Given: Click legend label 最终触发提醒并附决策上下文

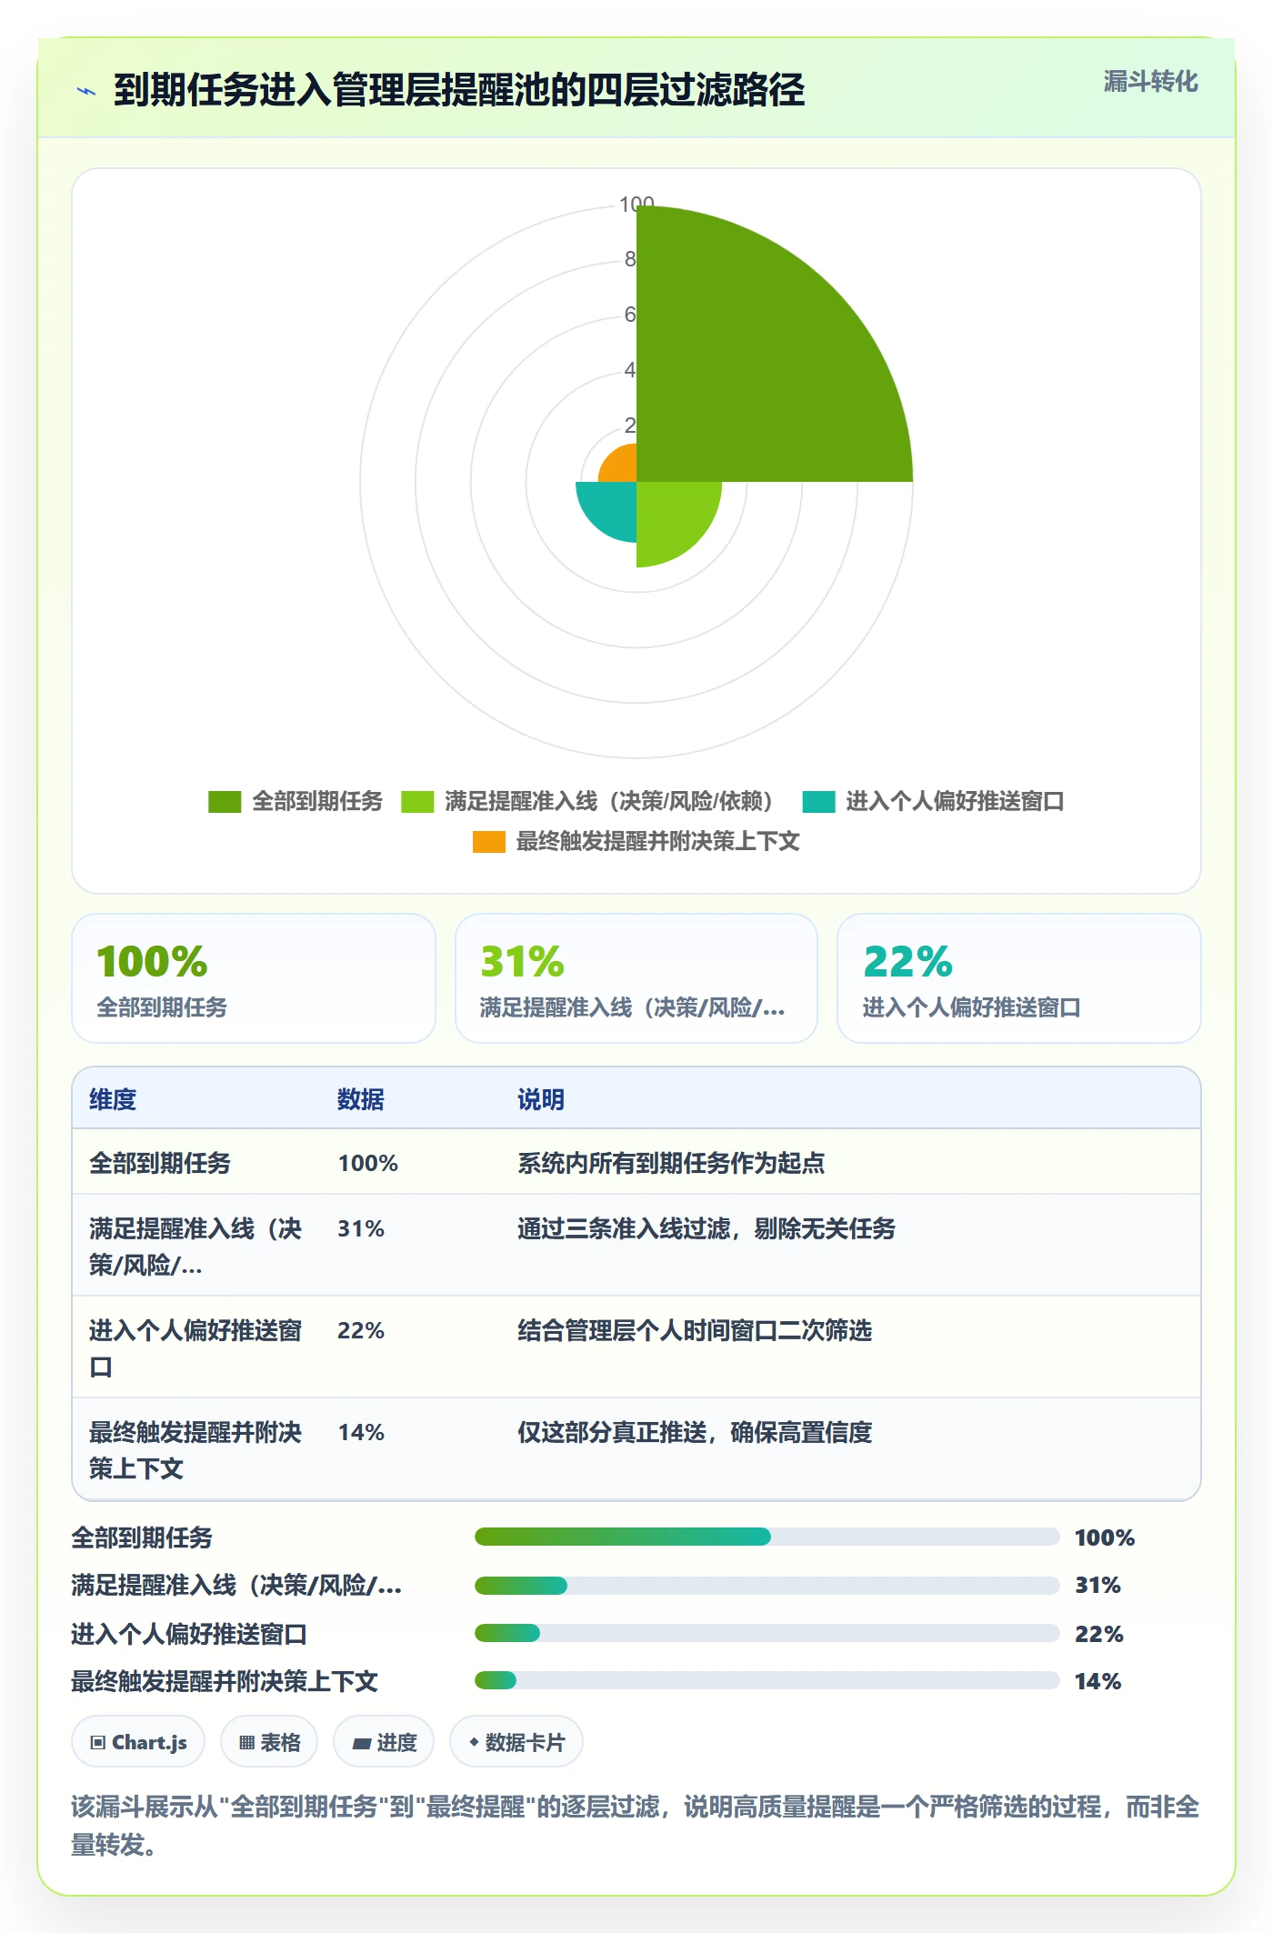Looking at the screenshot, I should [x=657, y=842].
